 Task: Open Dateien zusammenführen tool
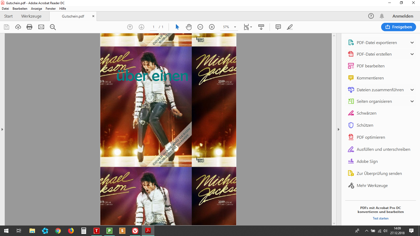pos(380,90)
